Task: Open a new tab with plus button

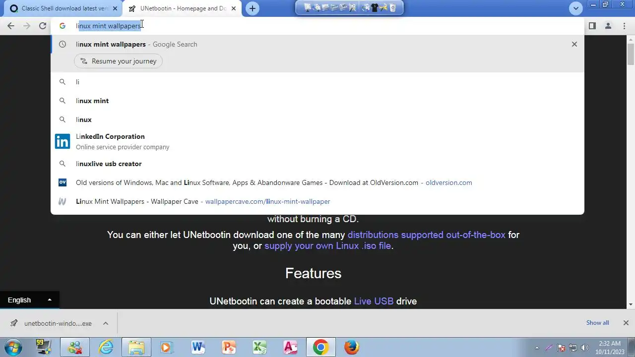Action: 253,8
